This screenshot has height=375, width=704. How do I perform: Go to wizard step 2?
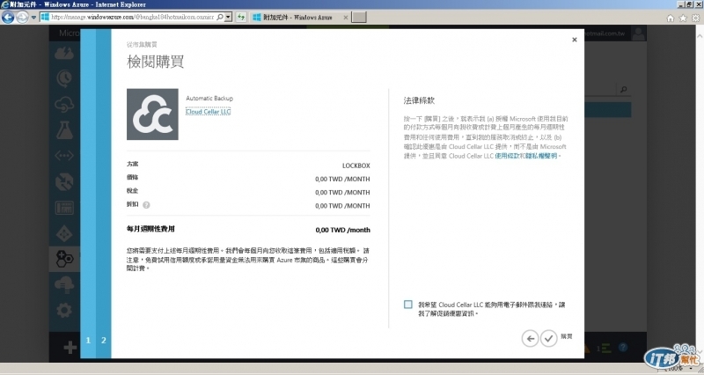pyautogui.click(x=103, y=340)
